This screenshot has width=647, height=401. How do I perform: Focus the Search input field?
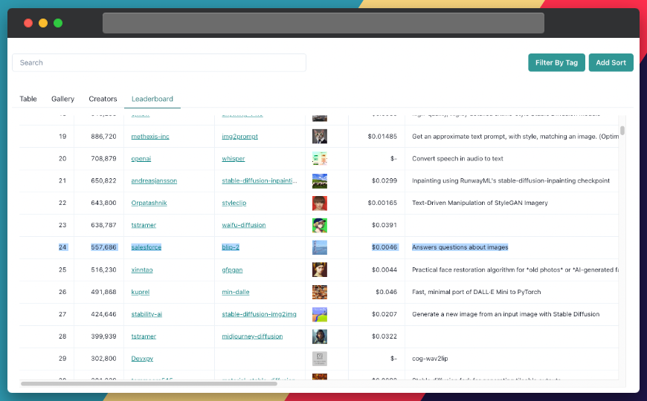[159, 62]
